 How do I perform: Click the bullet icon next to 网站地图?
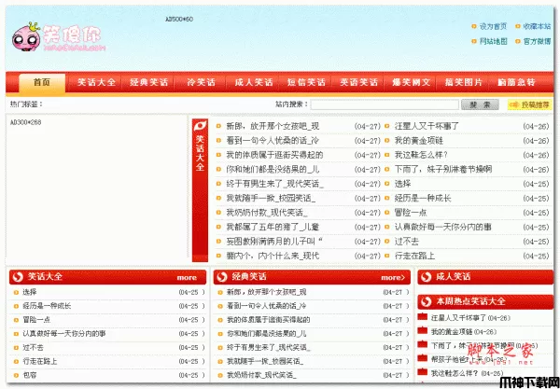473,41
